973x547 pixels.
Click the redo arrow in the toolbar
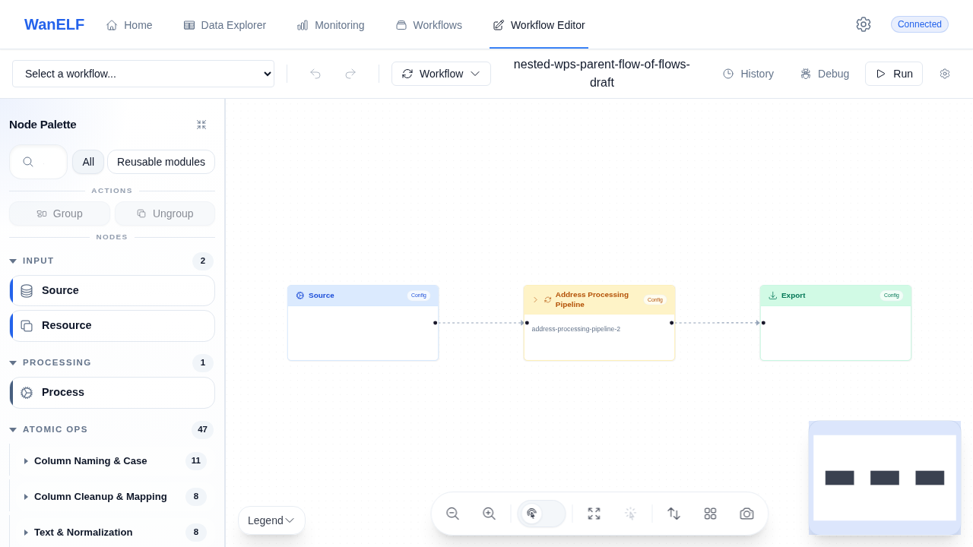(350, 74)
